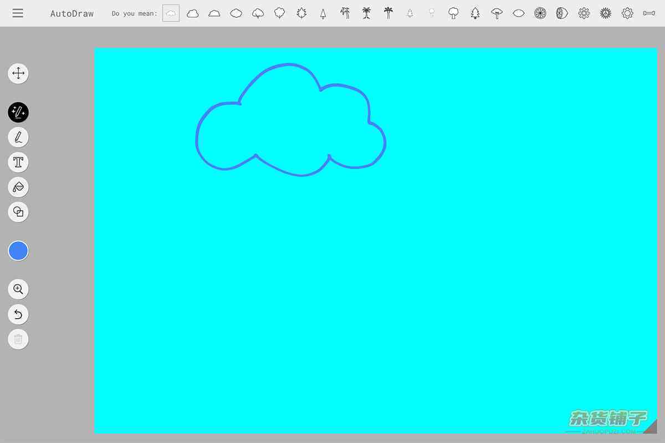Pick the narrow conifer tree suggestion

[323, 13]
